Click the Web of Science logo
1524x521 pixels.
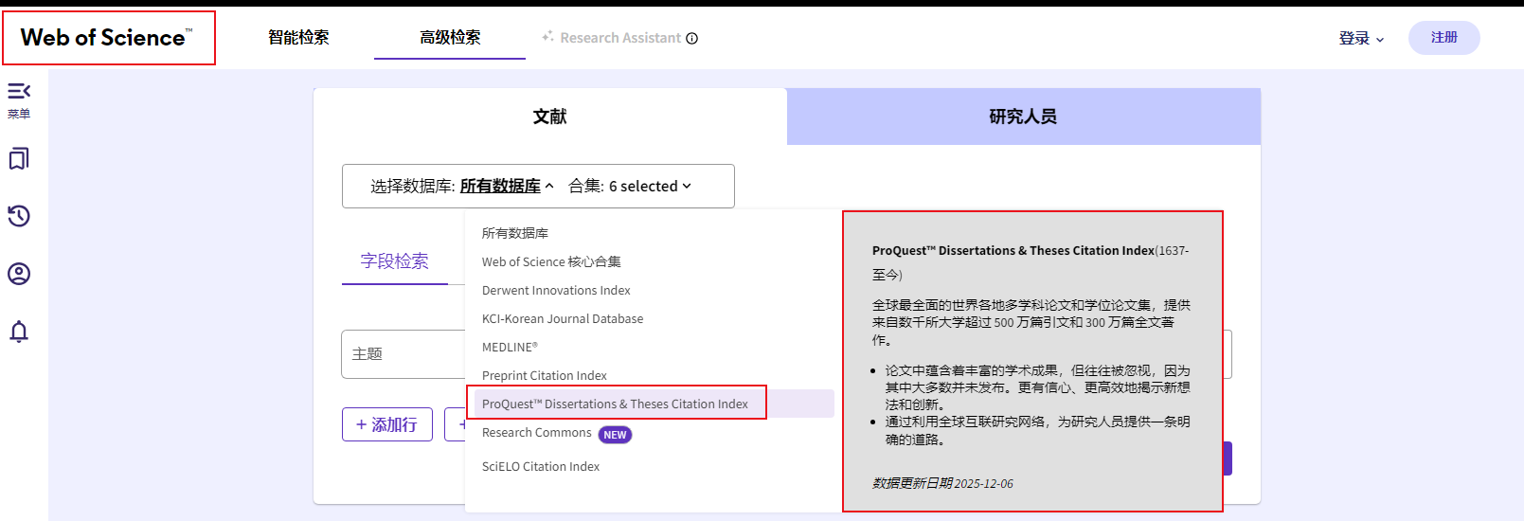106,38
